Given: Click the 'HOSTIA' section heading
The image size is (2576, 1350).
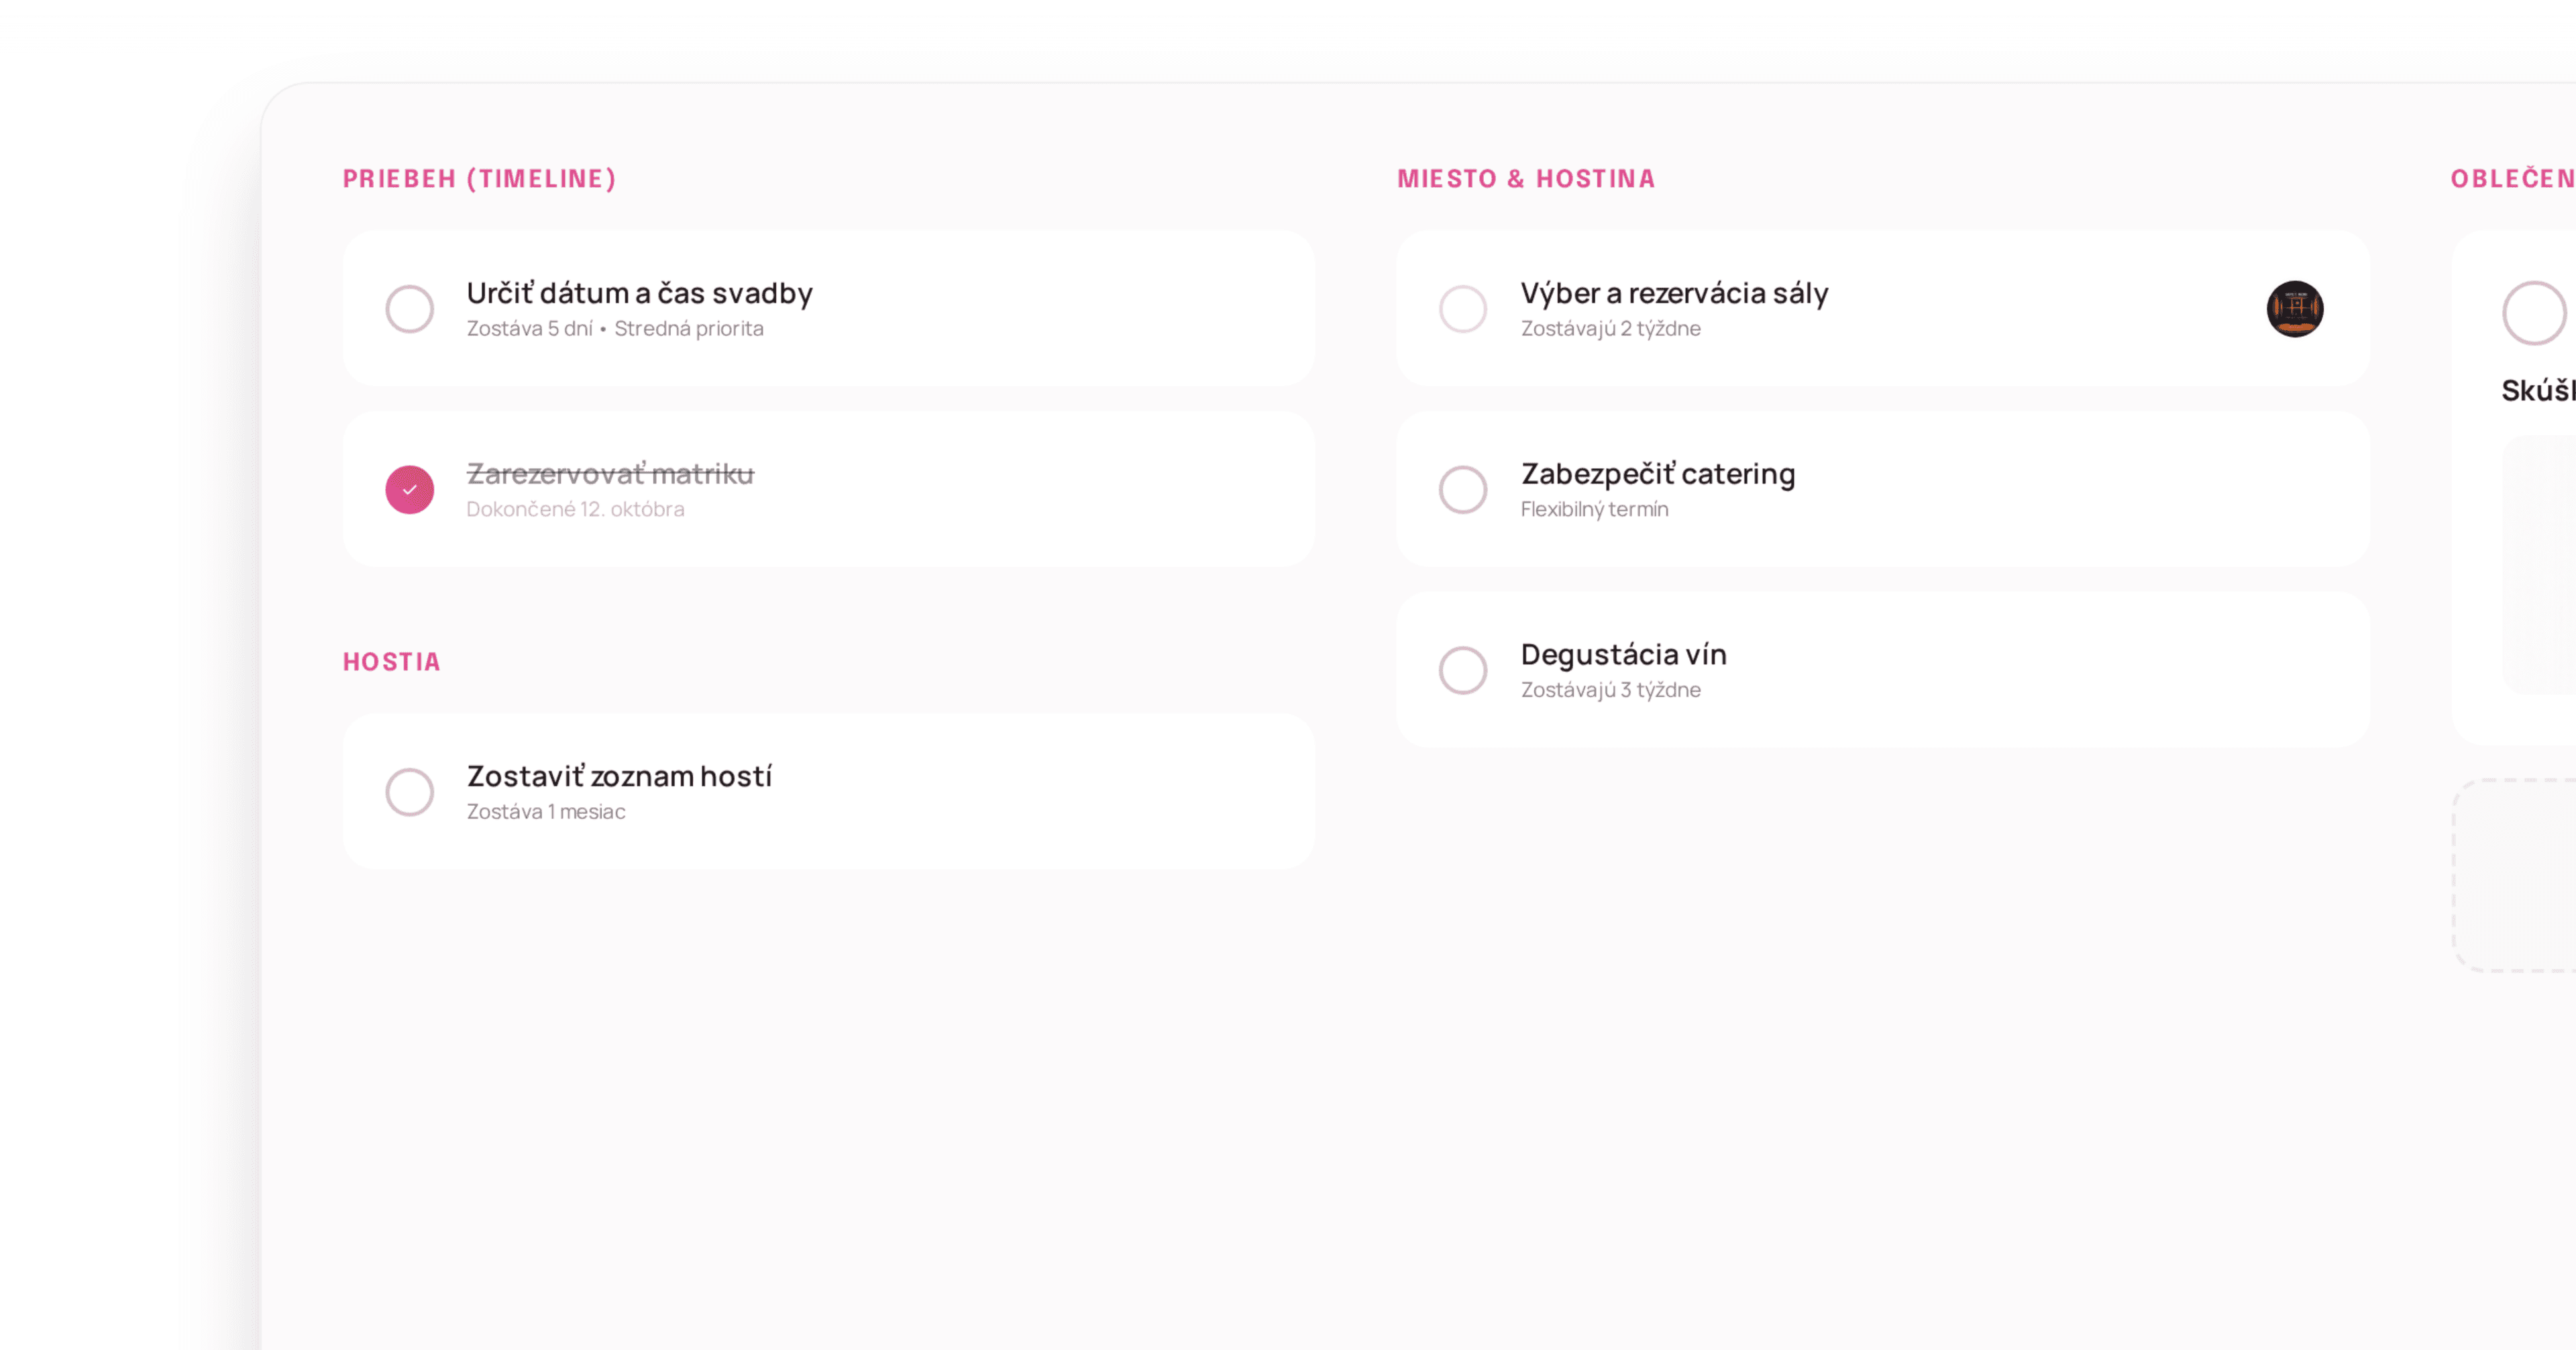Looking at the screenshot, I should [x=392, y=662].
